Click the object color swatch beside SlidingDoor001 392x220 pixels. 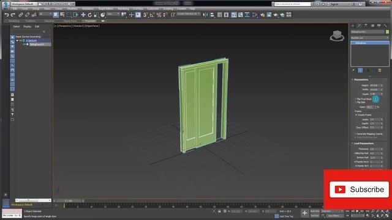coord(387,32)
